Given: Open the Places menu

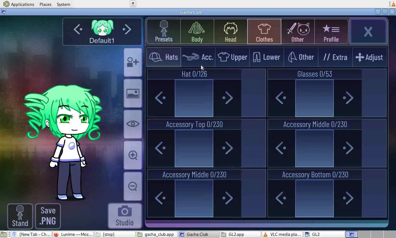Looking at the screenshot, I should click(x=45, y=4).
